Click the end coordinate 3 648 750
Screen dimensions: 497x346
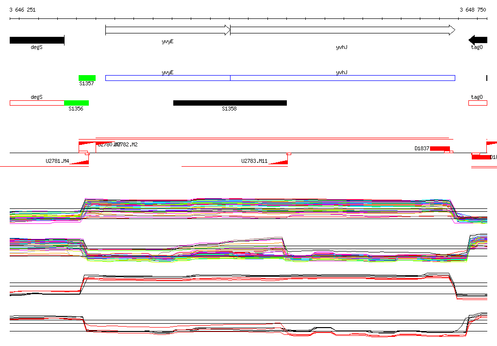(x=473, y=10)
